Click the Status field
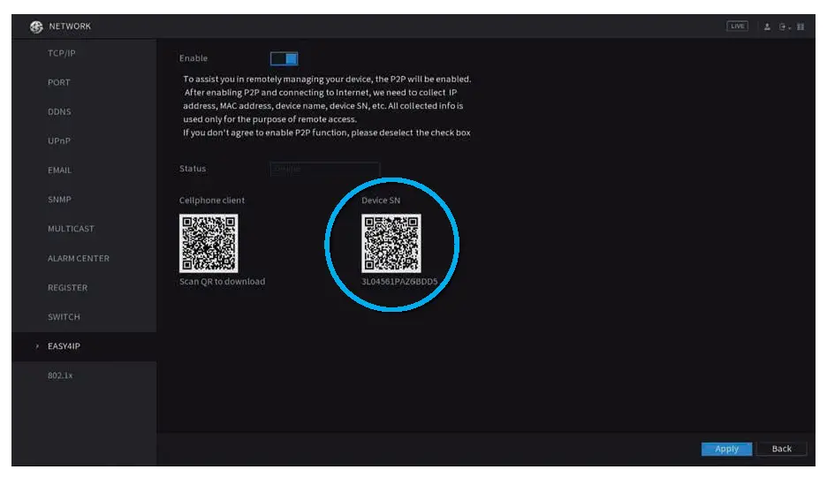Image resolution: width=827 pixels, height=477 pixels. pyautogui.click(x=325, y=170)
